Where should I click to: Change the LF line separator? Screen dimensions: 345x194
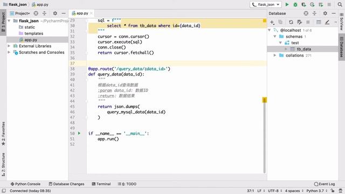[x=261, y=191]
